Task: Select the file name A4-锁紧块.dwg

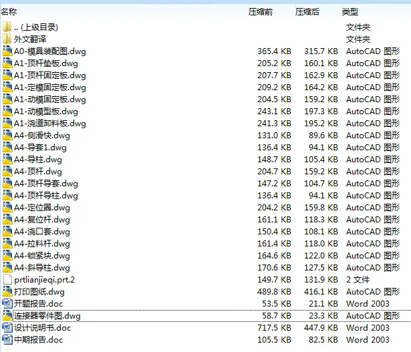Action: pyautogui.click(x=42, y=256)
